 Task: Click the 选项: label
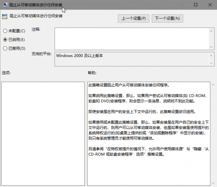6,73
